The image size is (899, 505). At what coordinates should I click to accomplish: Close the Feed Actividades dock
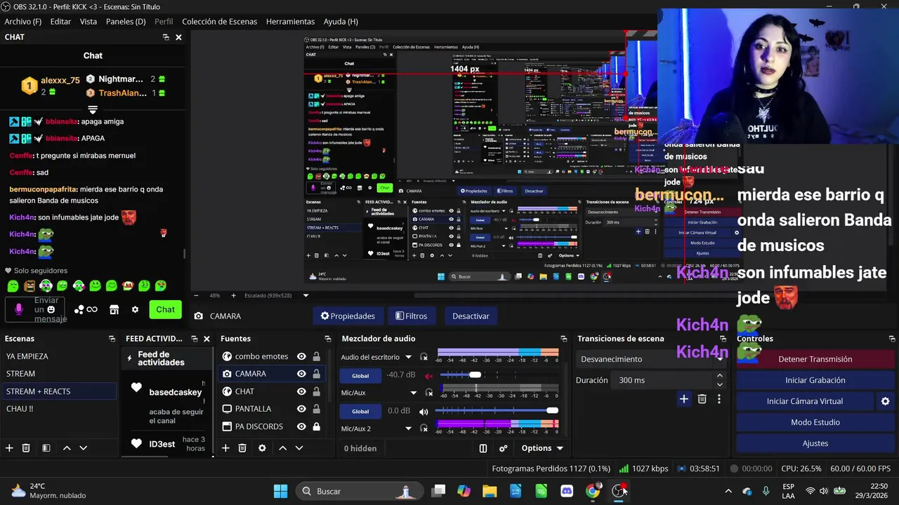[206, 339]
